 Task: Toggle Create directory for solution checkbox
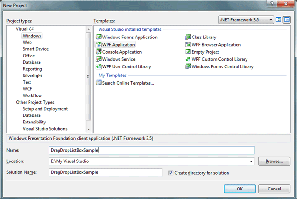(x=171, y=173)
